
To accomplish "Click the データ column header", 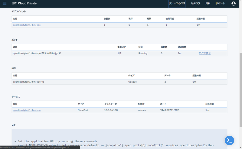I will tap(168, 76).
